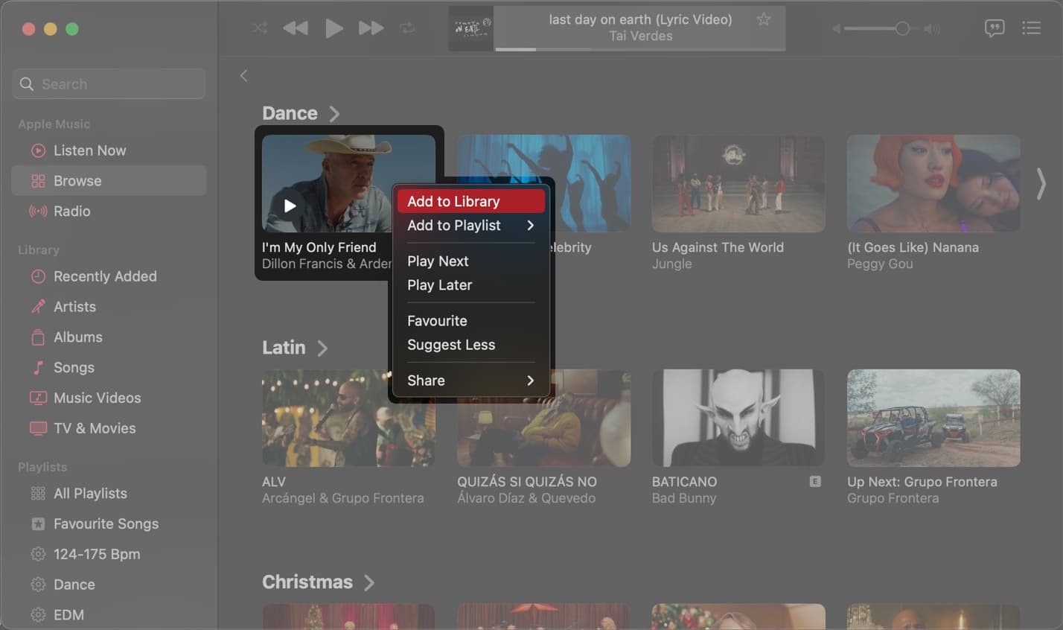Open the EDM playlist
This screenshot has width=1063, height=630.
coord(109,615)
